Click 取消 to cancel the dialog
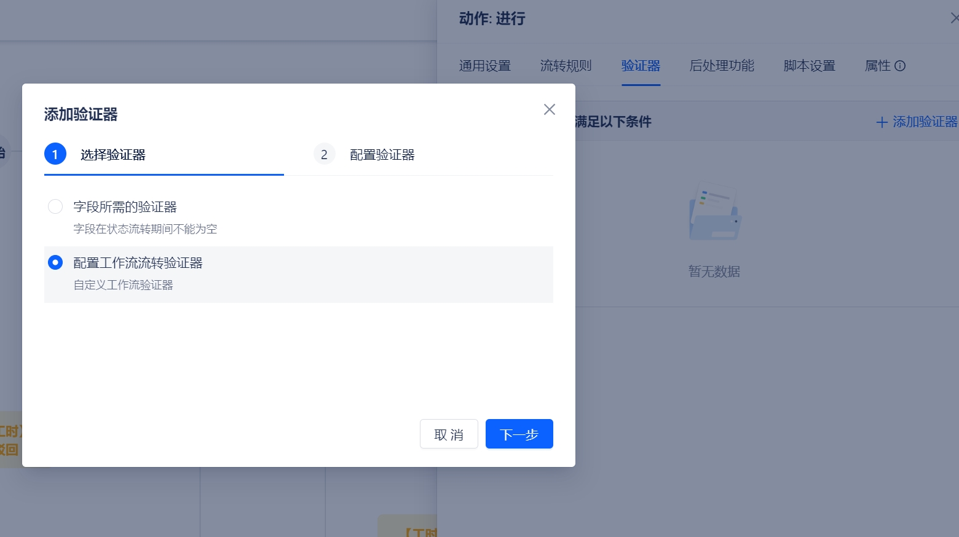Image resolution: width=959 pixels, height=537 pixels. pos(449,434)
